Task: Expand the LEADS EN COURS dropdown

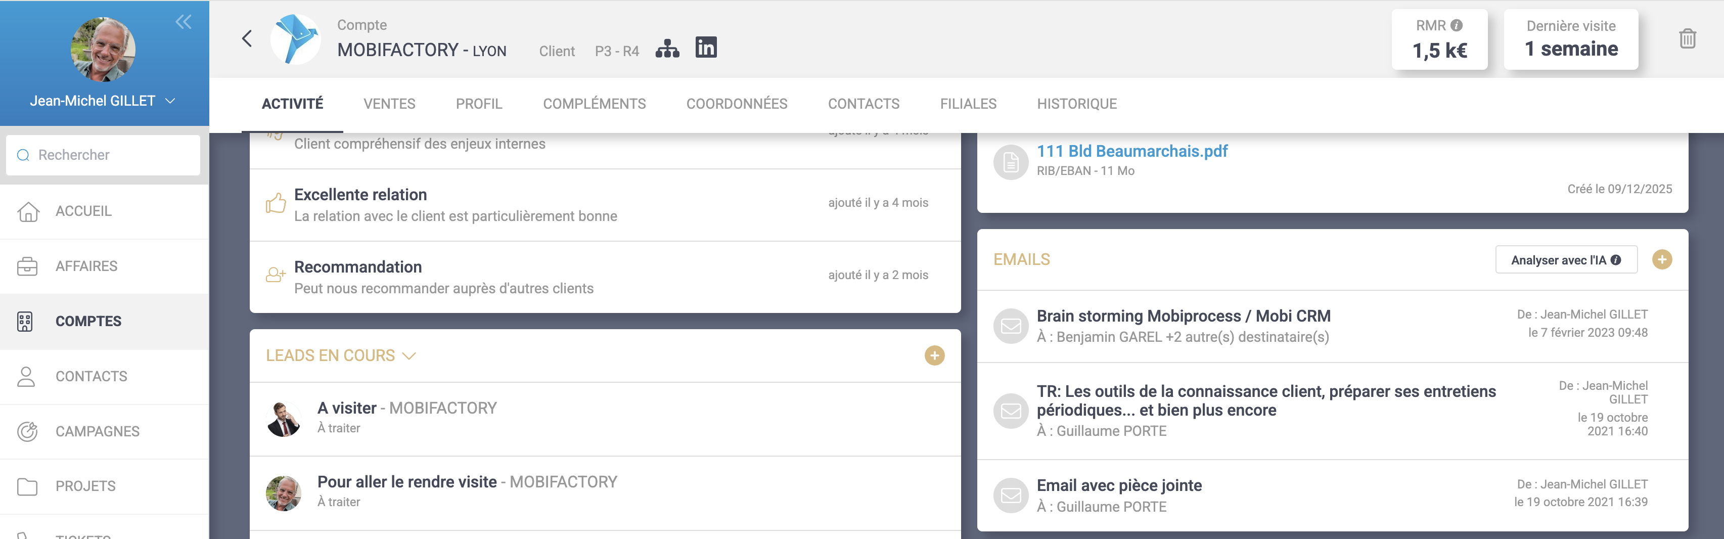Action: click(409, 355)
